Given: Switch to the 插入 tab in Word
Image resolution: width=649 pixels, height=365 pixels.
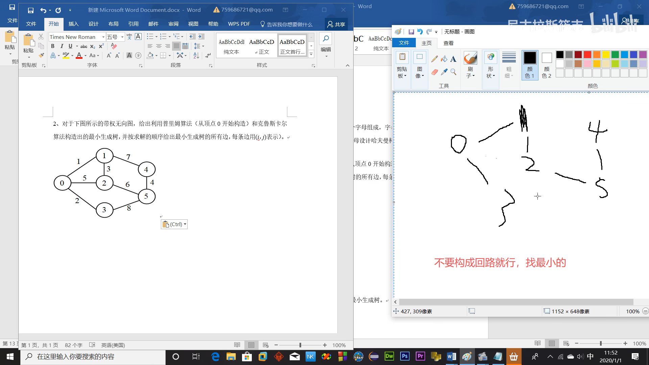Looking at the screenshot, I should [x=73, y=24].
